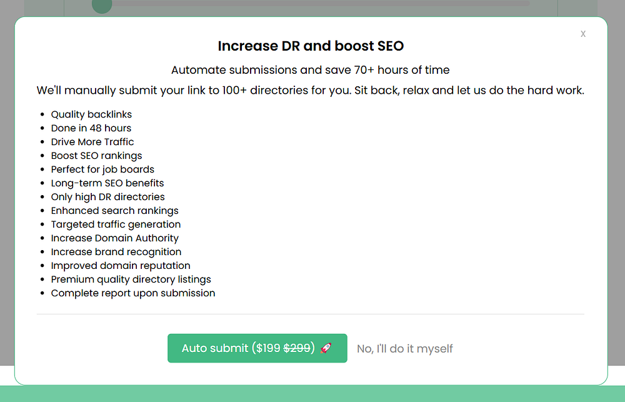Select "Perfect for job boards" list entry

point(102,169)
